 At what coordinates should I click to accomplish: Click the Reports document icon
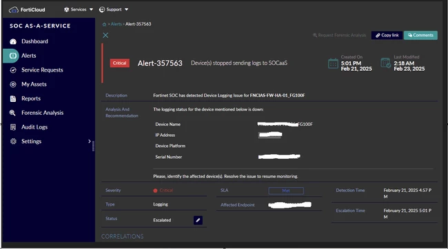[13, 98]
